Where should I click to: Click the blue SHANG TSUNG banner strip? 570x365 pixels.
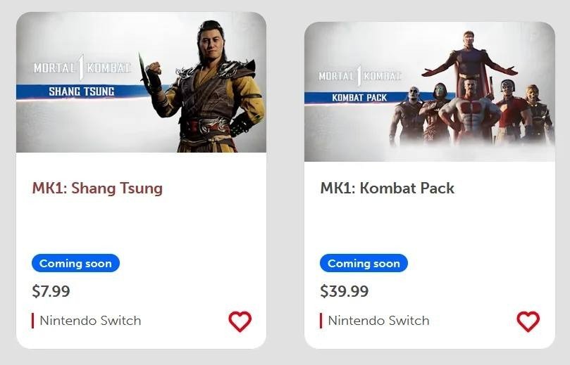click(82, 92)
